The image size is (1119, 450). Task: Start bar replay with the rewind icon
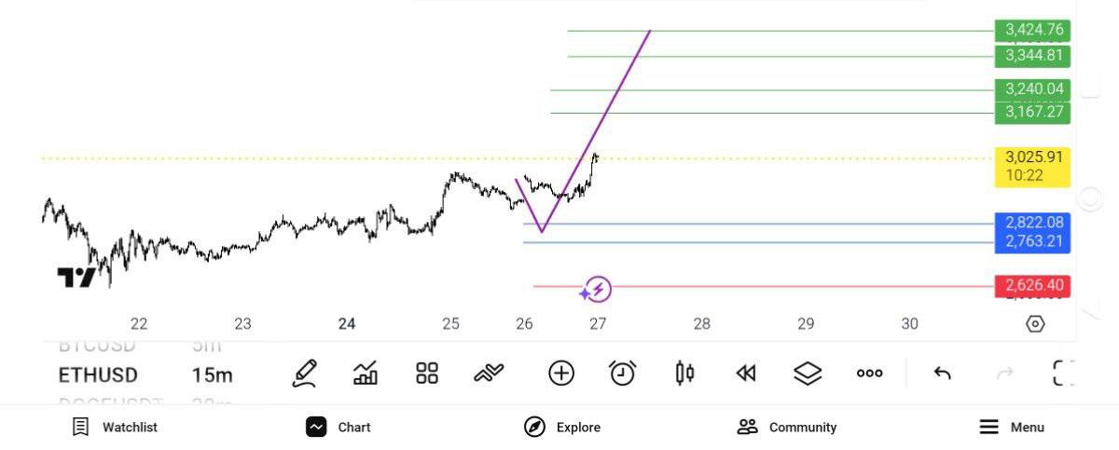745,374
